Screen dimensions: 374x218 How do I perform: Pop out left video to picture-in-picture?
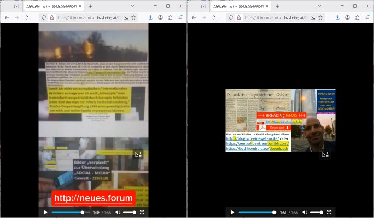(x=138, y=154)
